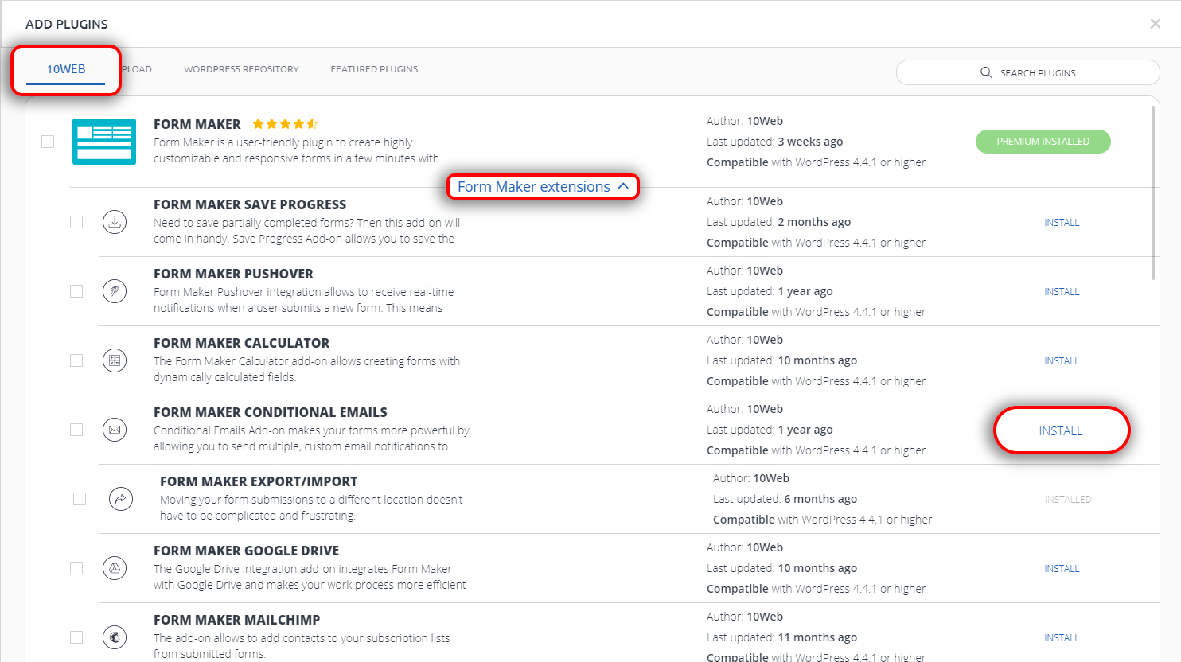Click the Export/Import arrow icon
1181x662 pixels.
121,499
